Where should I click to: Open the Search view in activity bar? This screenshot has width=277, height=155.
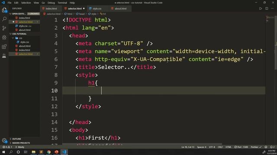click(x=4, y=19)
